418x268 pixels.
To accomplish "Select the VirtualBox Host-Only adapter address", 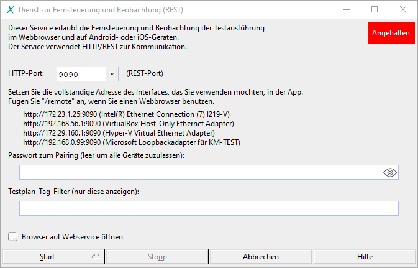I will pyautogui.click(x=129, y=124).
